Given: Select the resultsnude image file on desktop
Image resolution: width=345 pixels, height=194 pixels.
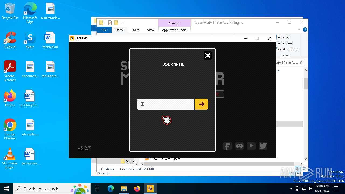Looking at the screenshot, I should coord(50,11).
